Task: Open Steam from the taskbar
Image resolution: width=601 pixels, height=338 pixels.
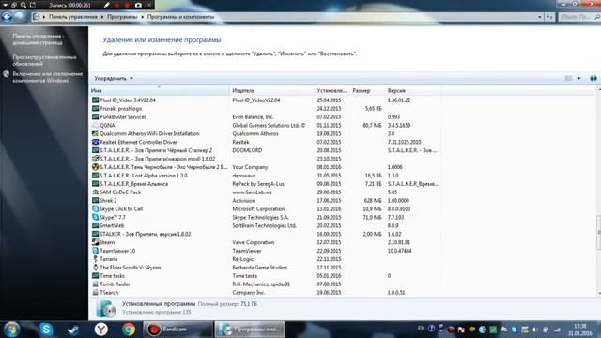Action: pos(73,330)
